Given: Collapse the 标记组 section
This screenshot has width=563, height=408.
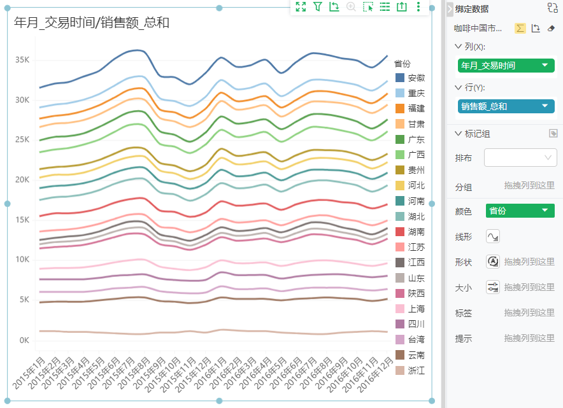Looking at the screenshot, I should 458,134.
